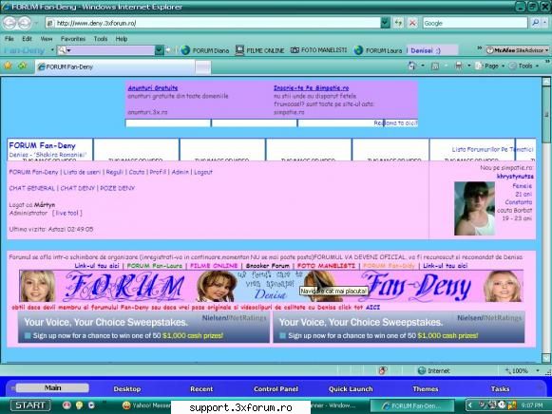Expand the address bar URL dropdown

pyautogui.click(x=385, y=23)
